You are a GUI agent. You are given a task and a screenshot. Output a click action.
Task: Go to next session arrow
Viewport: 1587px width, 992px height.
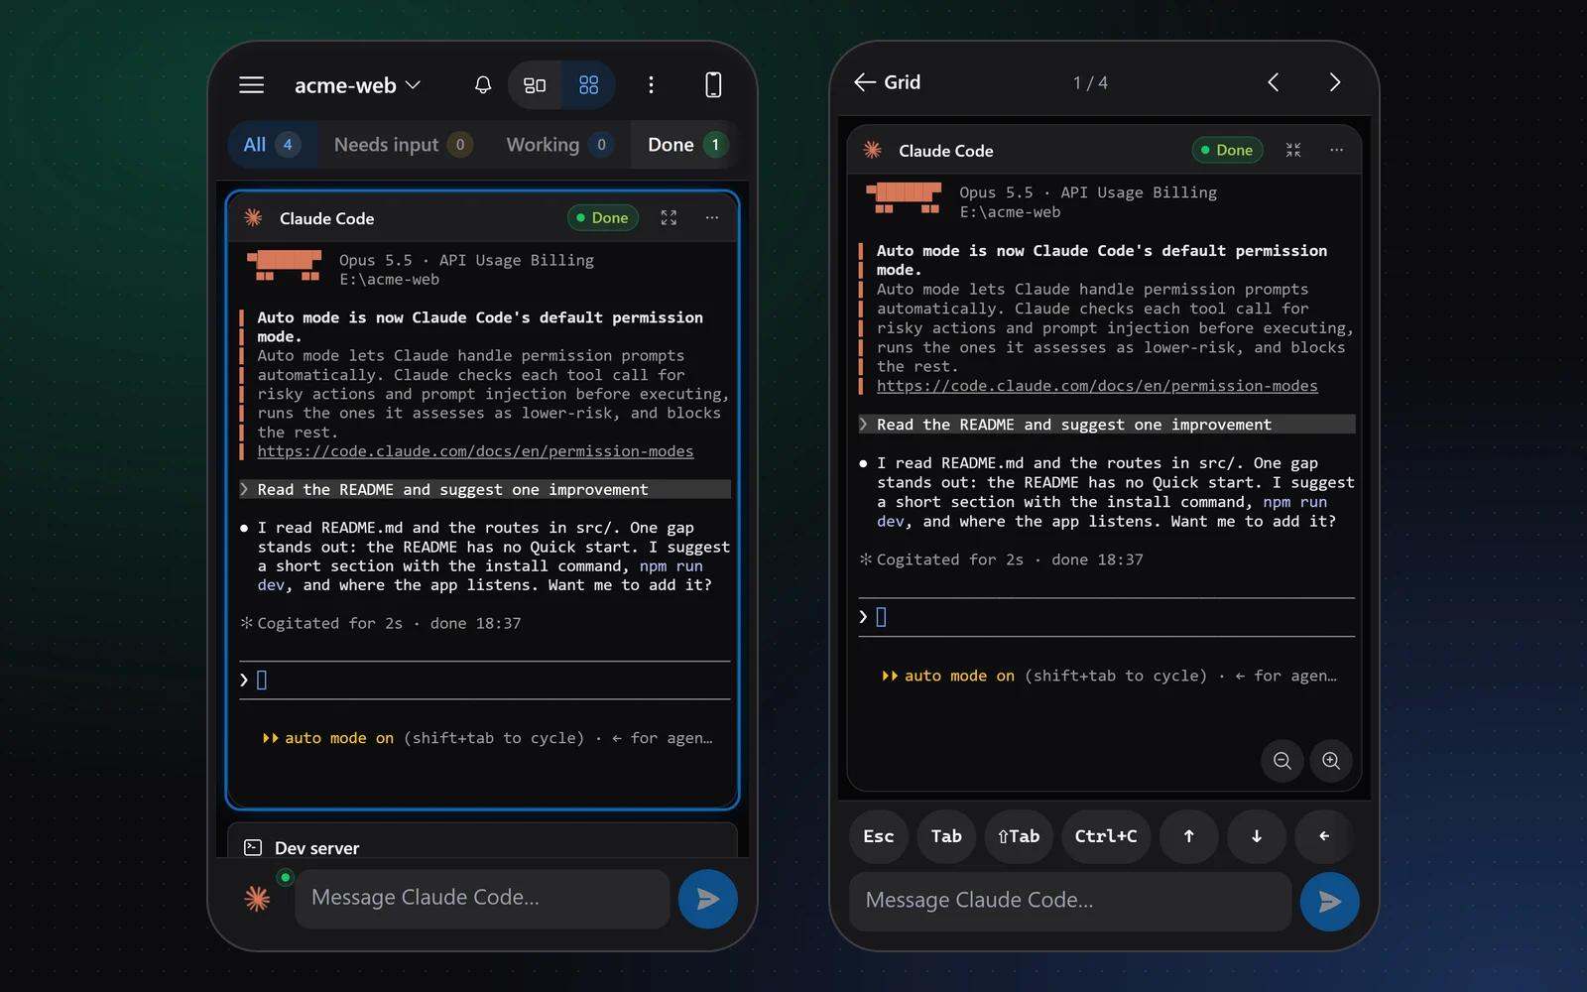[1335, 82]
